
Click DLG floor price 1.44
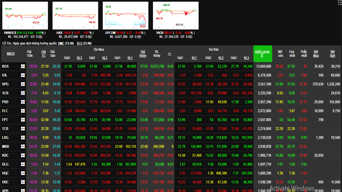pos(57,165)
